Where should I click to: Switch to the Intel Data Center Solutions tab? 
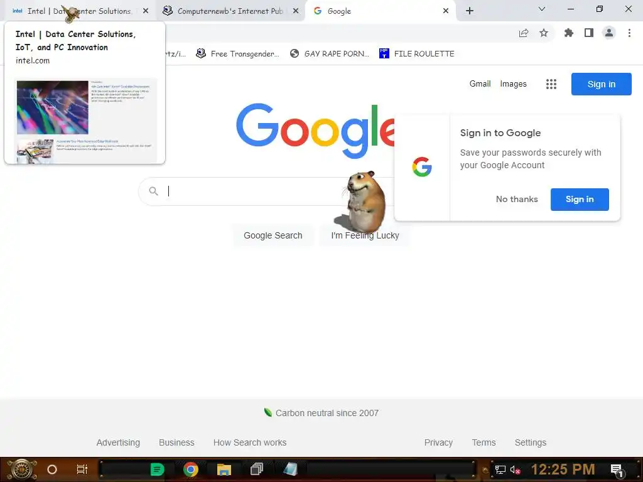point(78,11)
